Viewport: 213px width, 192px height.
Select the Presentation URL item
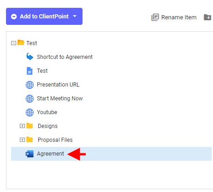pyautogui.click(x=58, y=85)
